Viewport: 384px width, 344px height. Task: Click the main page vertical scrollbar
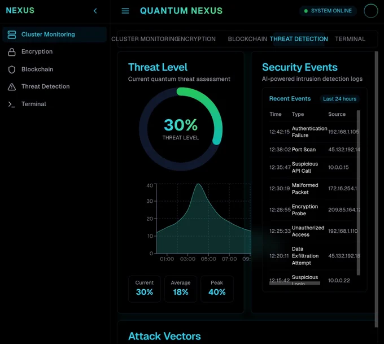(x=376, y=189)
